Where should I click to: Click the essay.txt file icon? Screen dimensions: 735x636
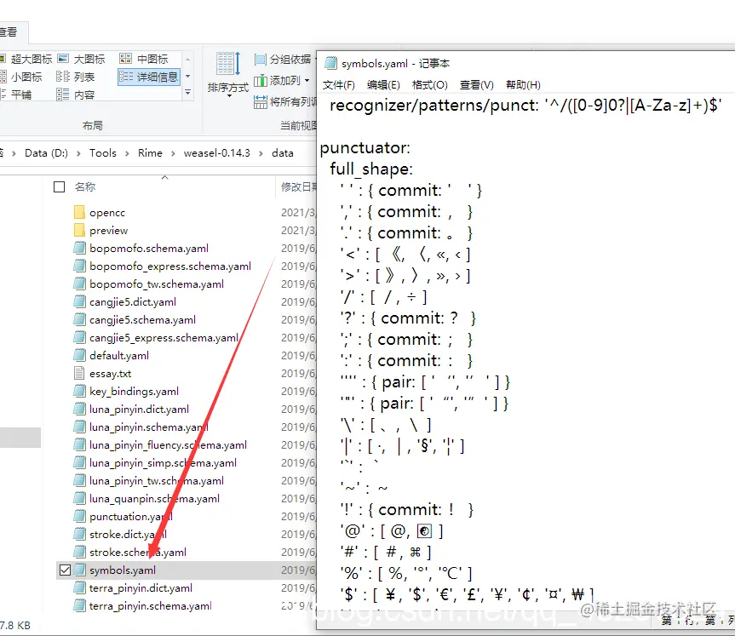tap(80, 374)
